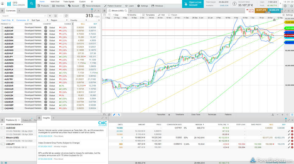The width and height of the screenshot is (294, 164).
Task: Click the star icon next to Favourites
Action: click(x=169, y=114)
